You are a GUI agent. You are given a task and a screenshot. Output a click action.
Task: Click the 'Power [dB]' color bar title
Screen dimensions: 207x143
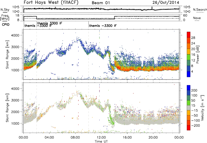tap(197, 54)
